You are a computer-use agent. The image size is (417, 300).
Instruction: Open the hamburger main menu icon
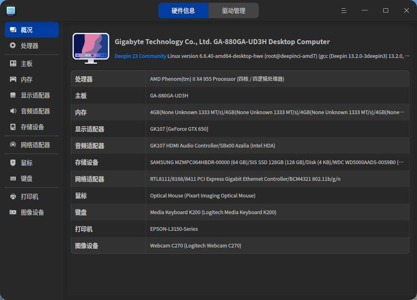click(x=344, y=11)
